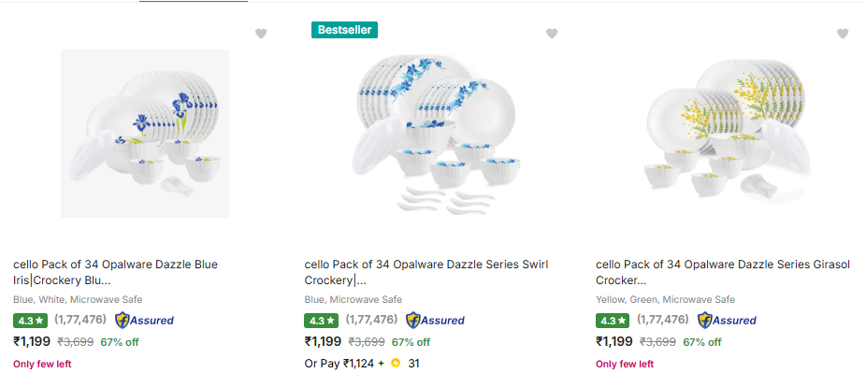Click Assured badge on Swirl product

[435, 320]
